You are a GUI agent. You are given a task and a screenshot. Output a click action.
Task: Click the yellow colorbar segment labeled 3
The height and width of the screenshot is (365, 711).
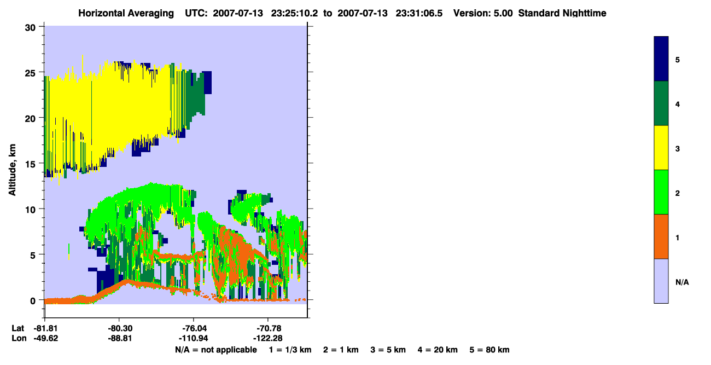(661, 148)
